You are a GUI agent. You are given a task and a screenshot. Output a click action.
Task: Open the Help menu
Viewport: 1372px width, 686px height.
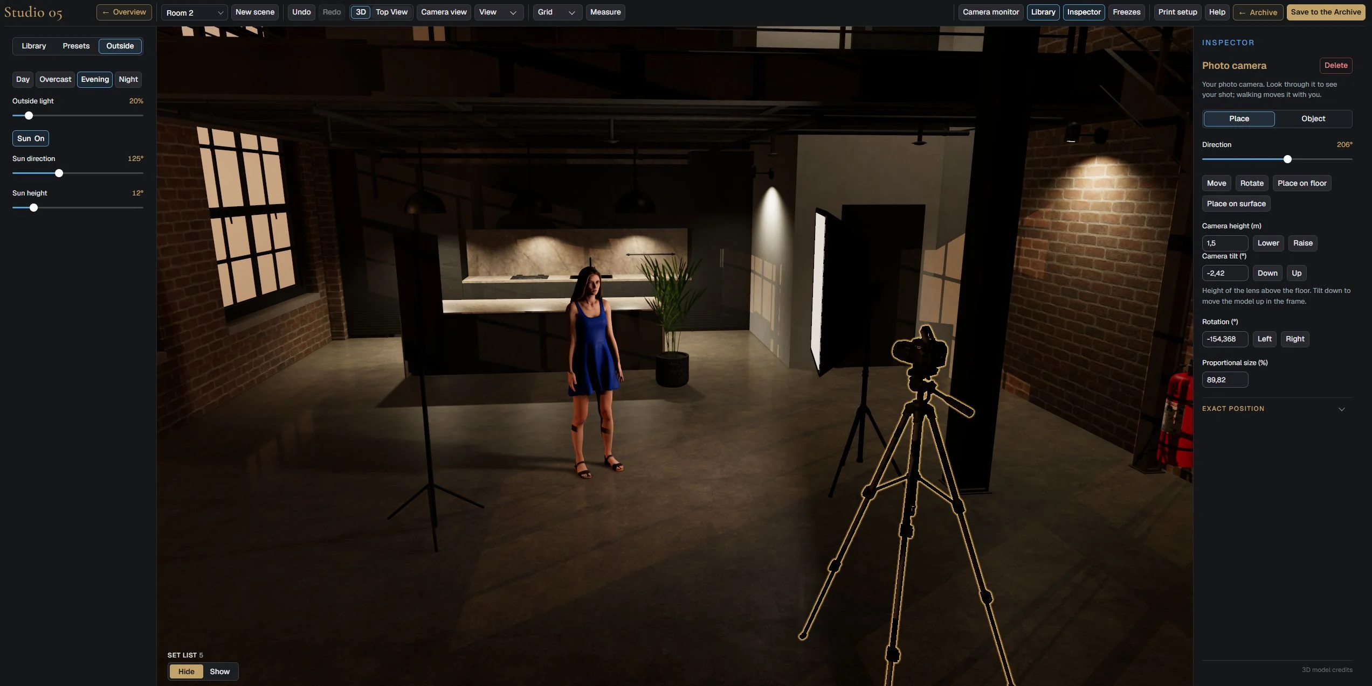click(1217, 12)
